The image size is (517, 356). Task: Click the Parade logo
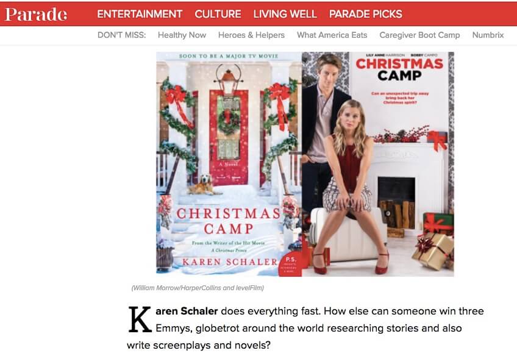point(36,14)
